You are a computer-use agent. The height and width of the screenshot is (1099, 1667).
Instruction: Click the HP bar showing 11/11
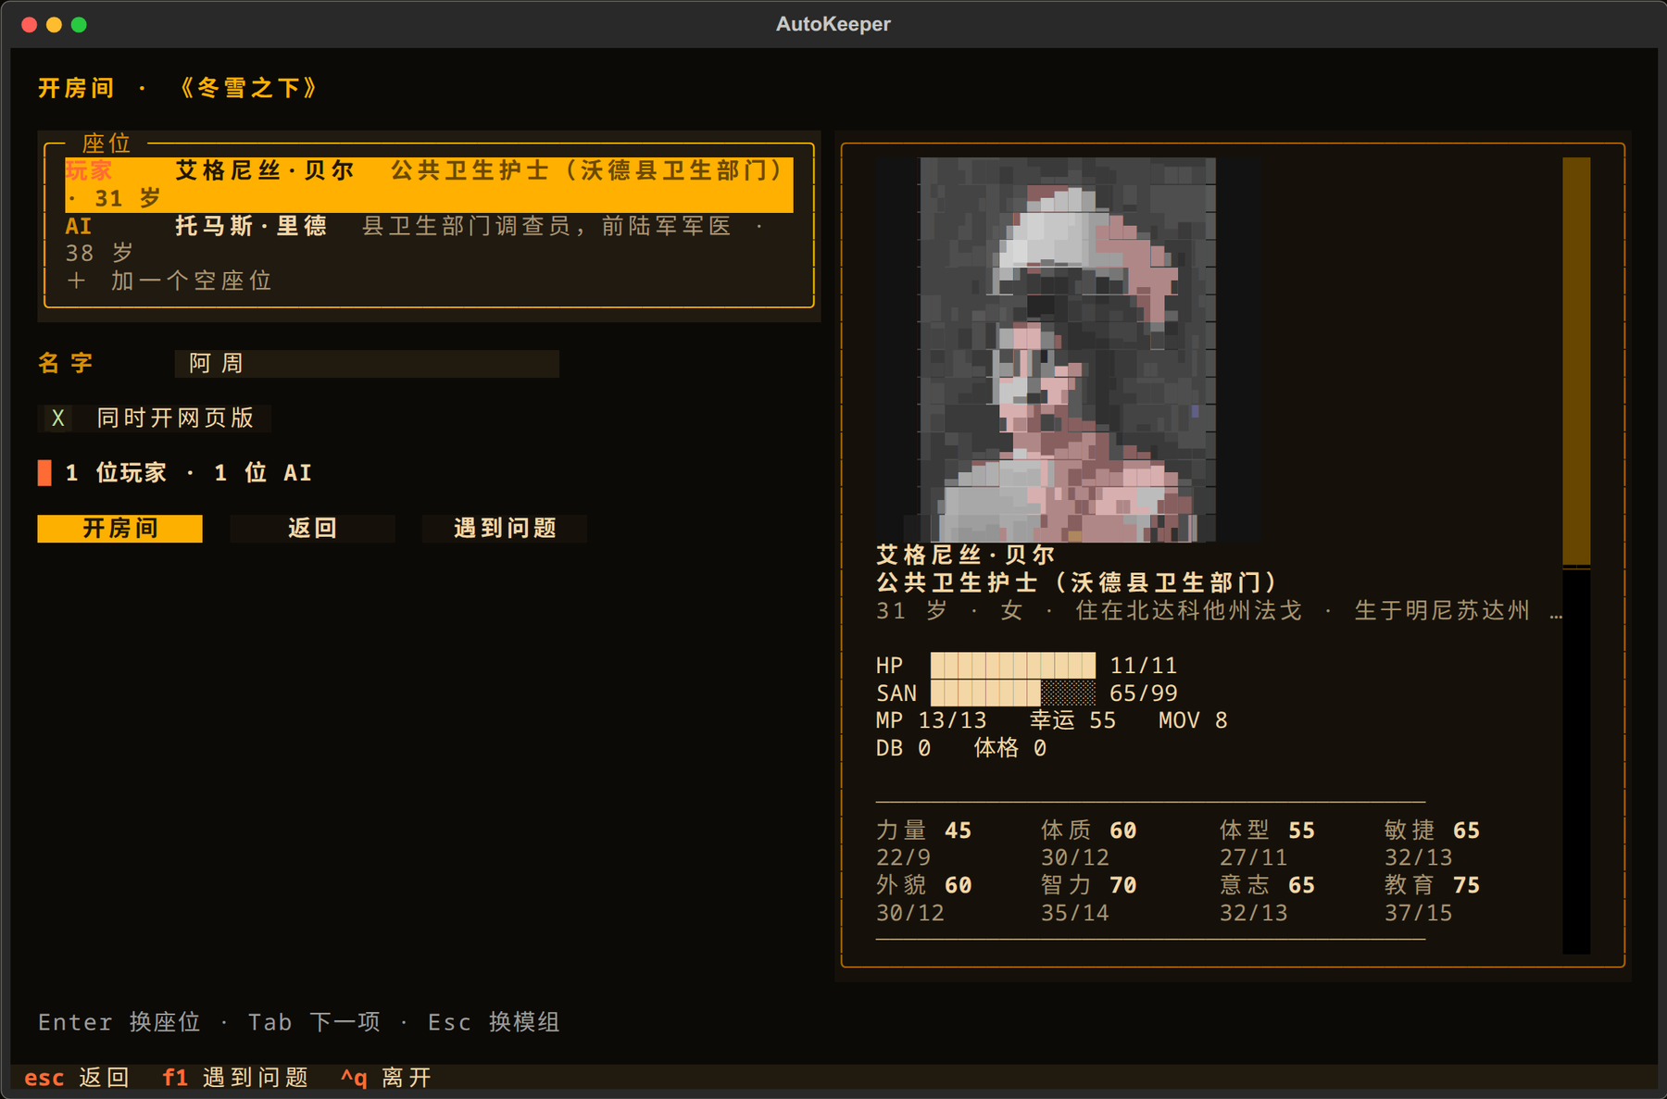(x=1012, y=665)
